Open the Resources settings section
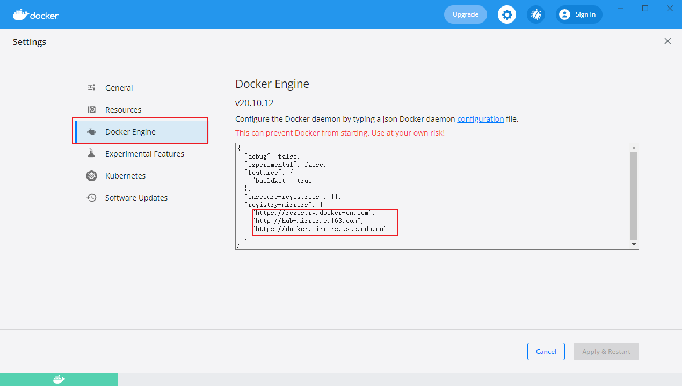This screenshot has height=386, width=682. click(123, 109)
